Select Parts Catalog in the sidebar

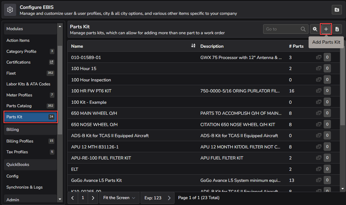click(19, 106)
